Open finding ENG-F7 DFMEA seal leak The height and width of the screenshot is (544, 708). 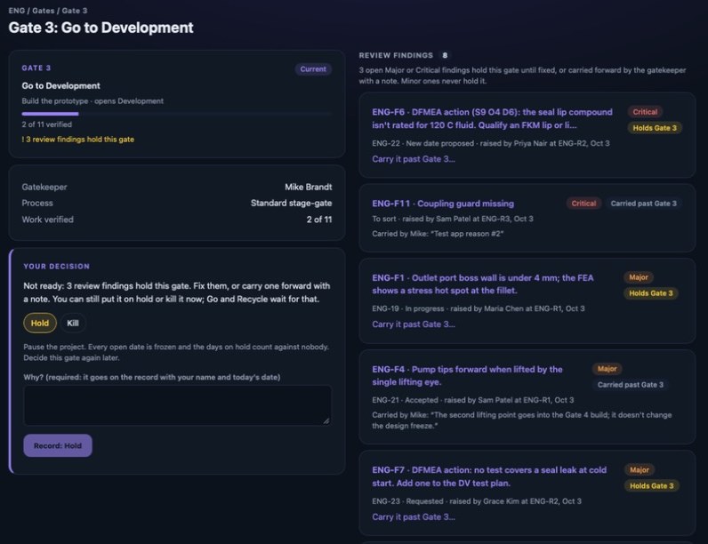(x=489, y=476)
